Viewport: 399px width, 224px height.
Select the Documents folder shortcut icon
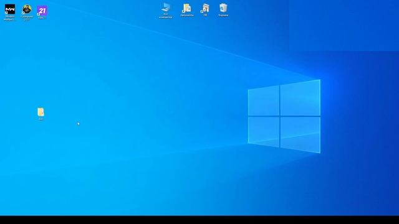pos(187,8)
